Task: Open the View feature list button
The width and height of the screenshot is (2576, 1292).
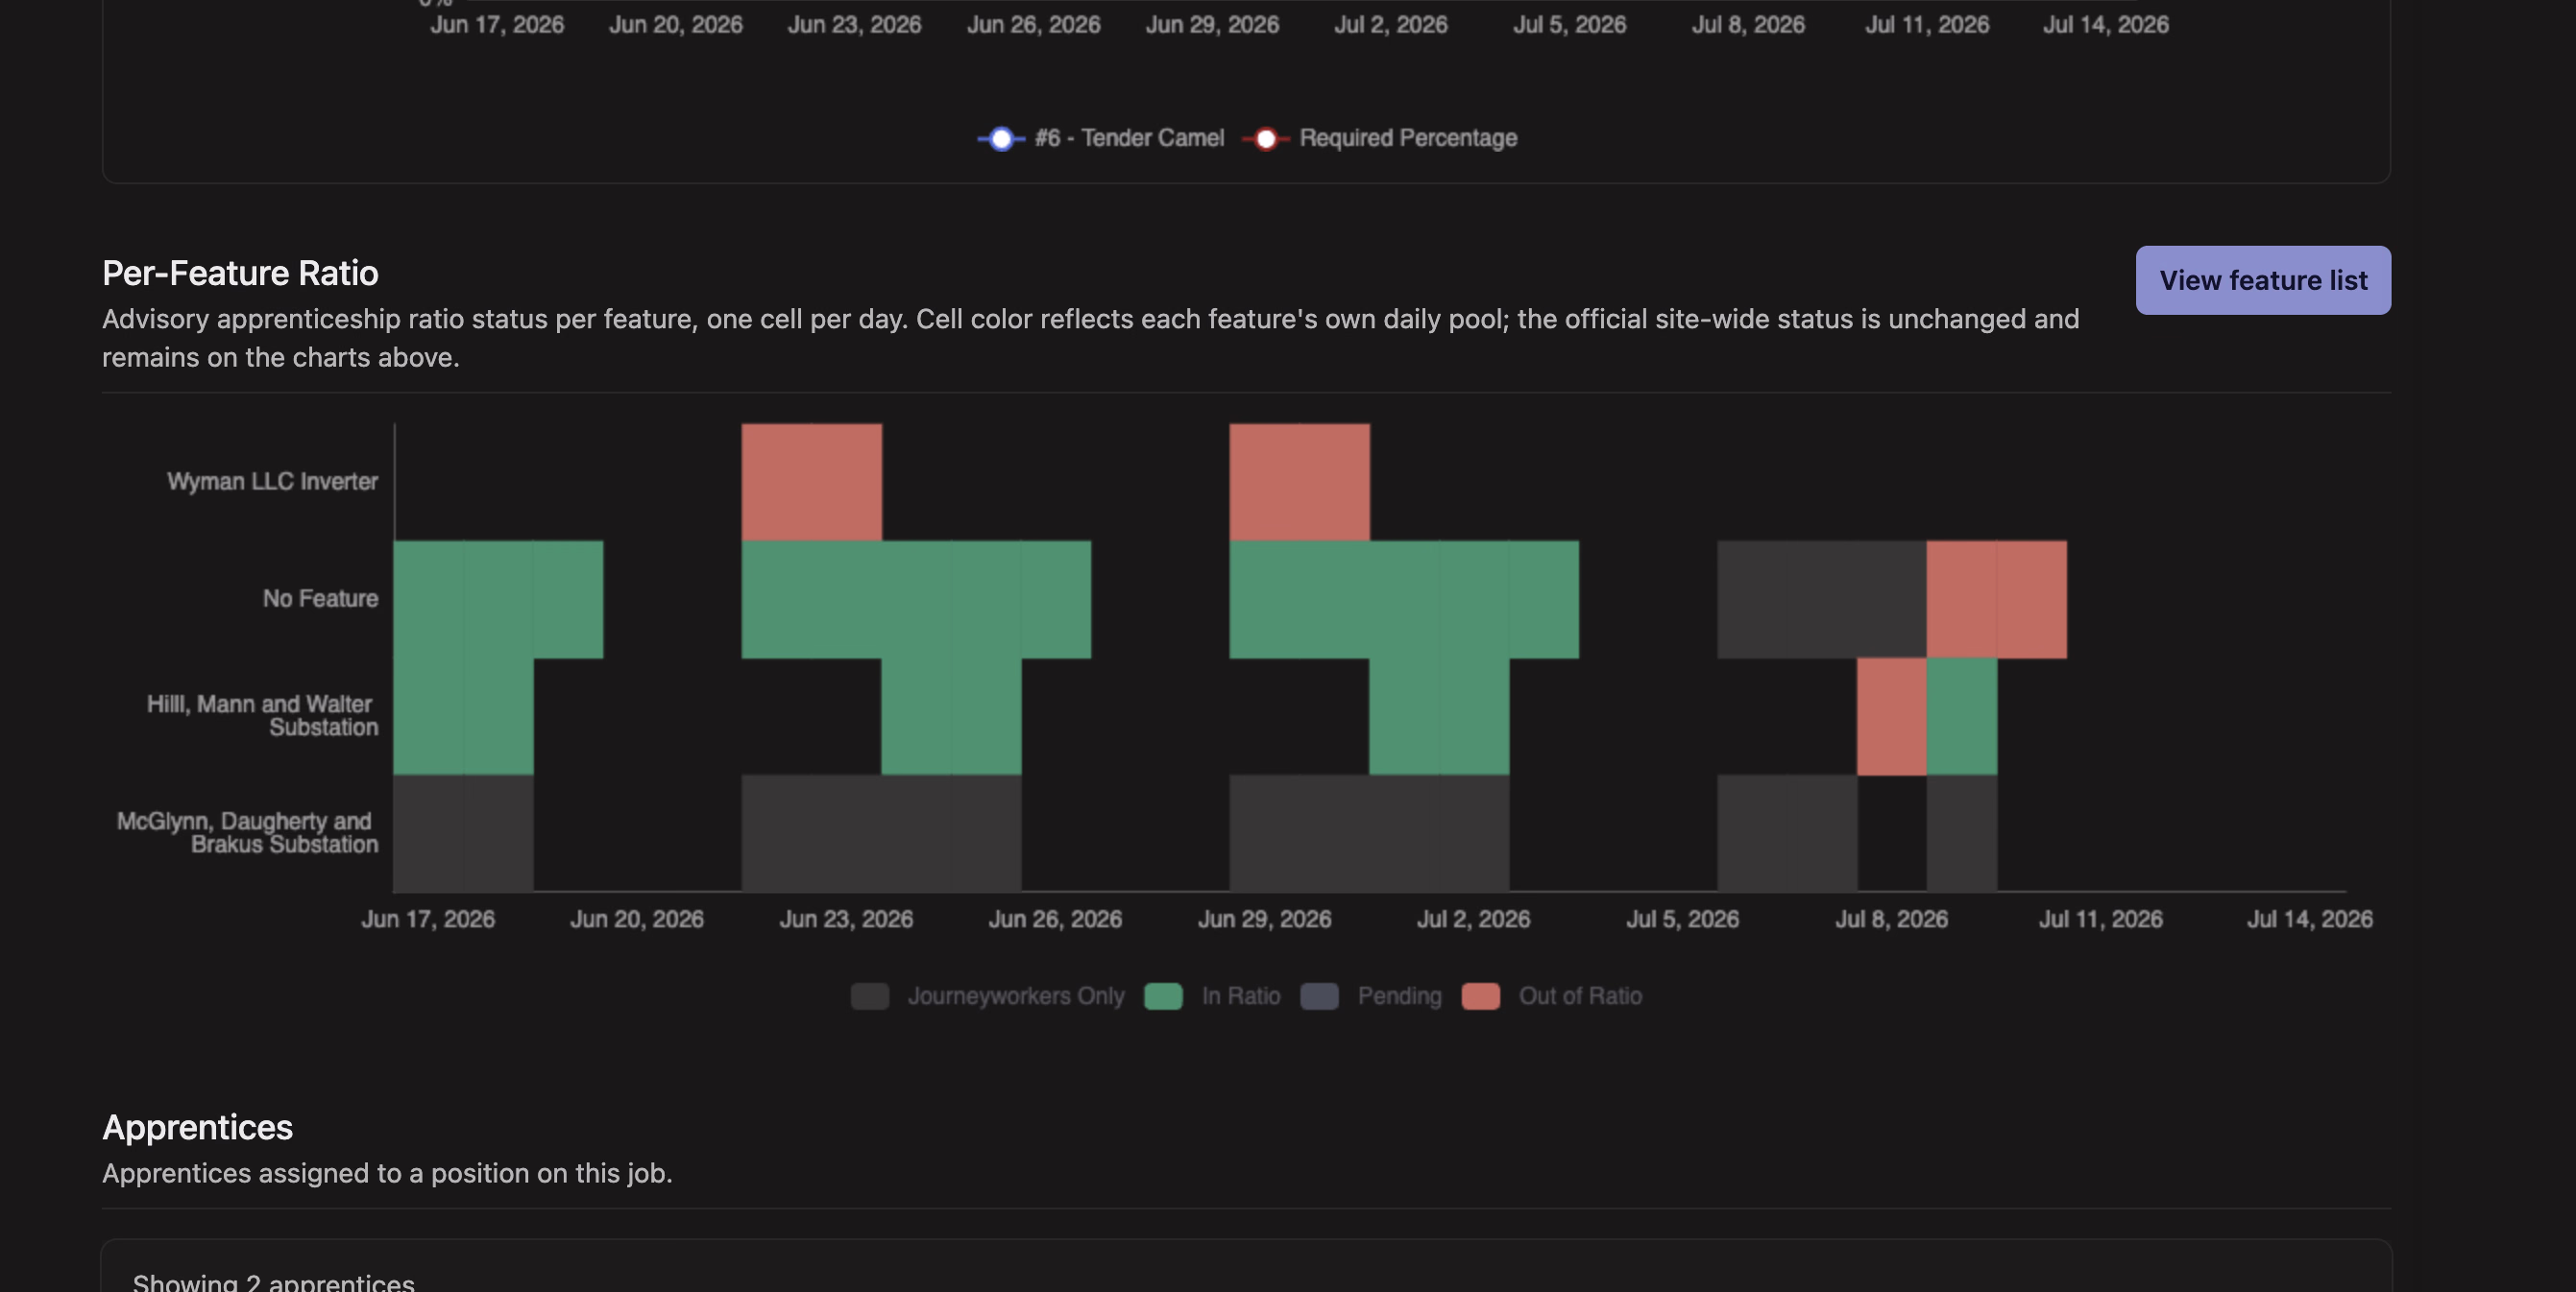Action: coord(2262,279)
